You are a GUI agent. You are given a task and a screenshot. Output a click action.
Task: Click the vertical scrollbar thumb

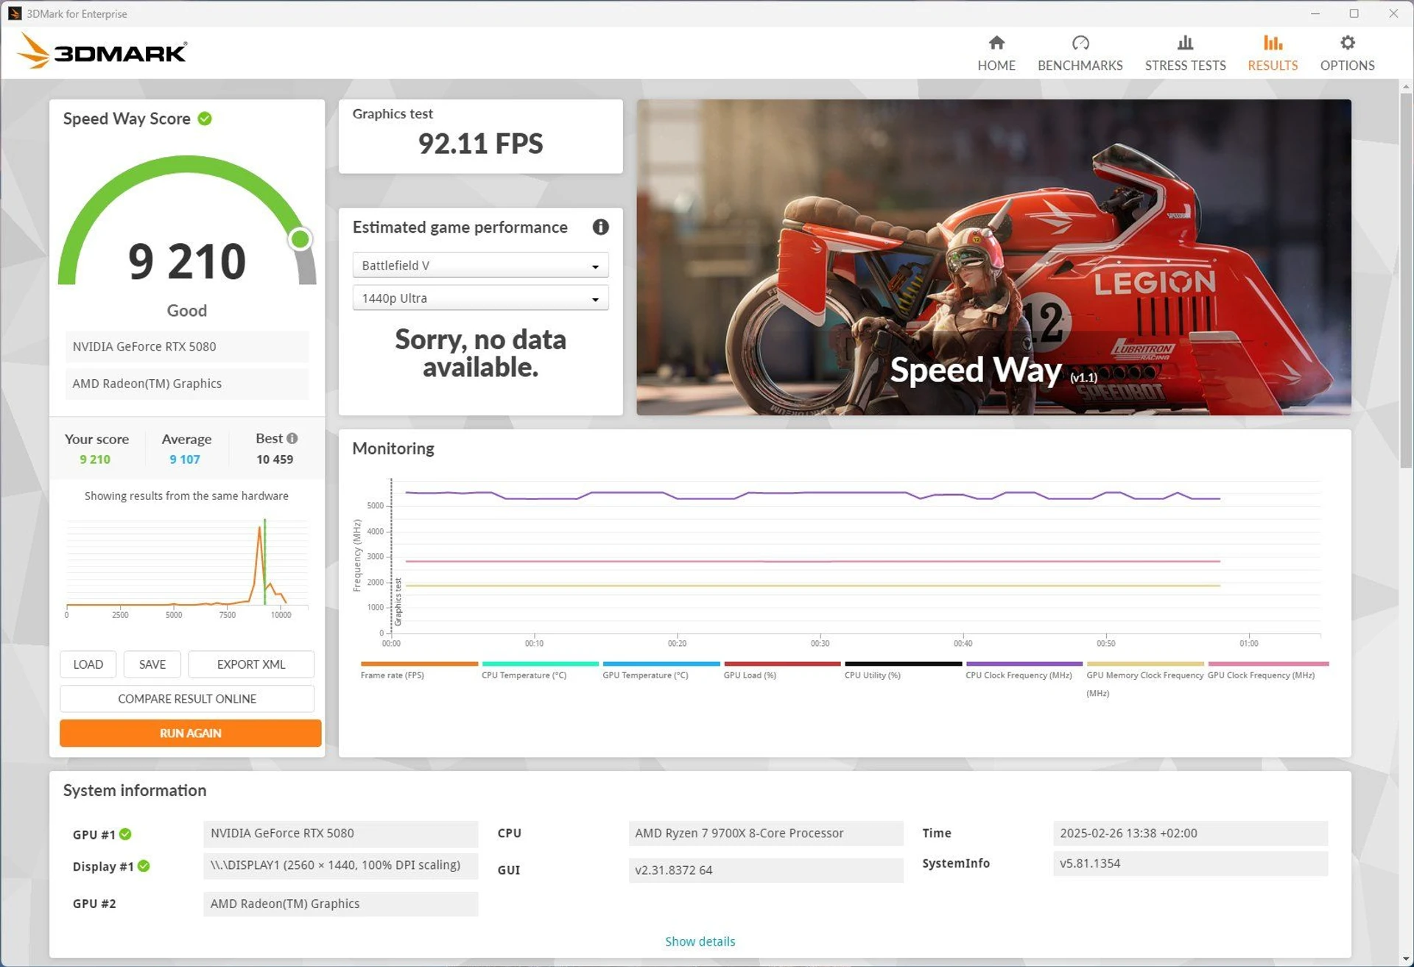point(1406,280)
